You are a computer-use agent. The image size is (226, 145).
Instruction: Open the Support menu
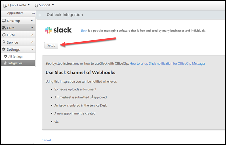coord(44,5)
